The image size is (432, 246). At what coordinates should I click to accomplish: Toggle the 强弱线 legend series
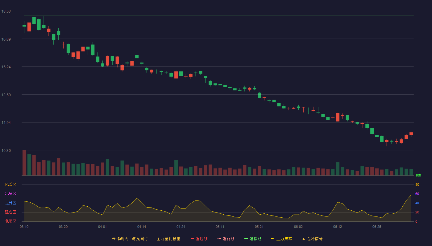pyautogui.click(x=226, y=239)
